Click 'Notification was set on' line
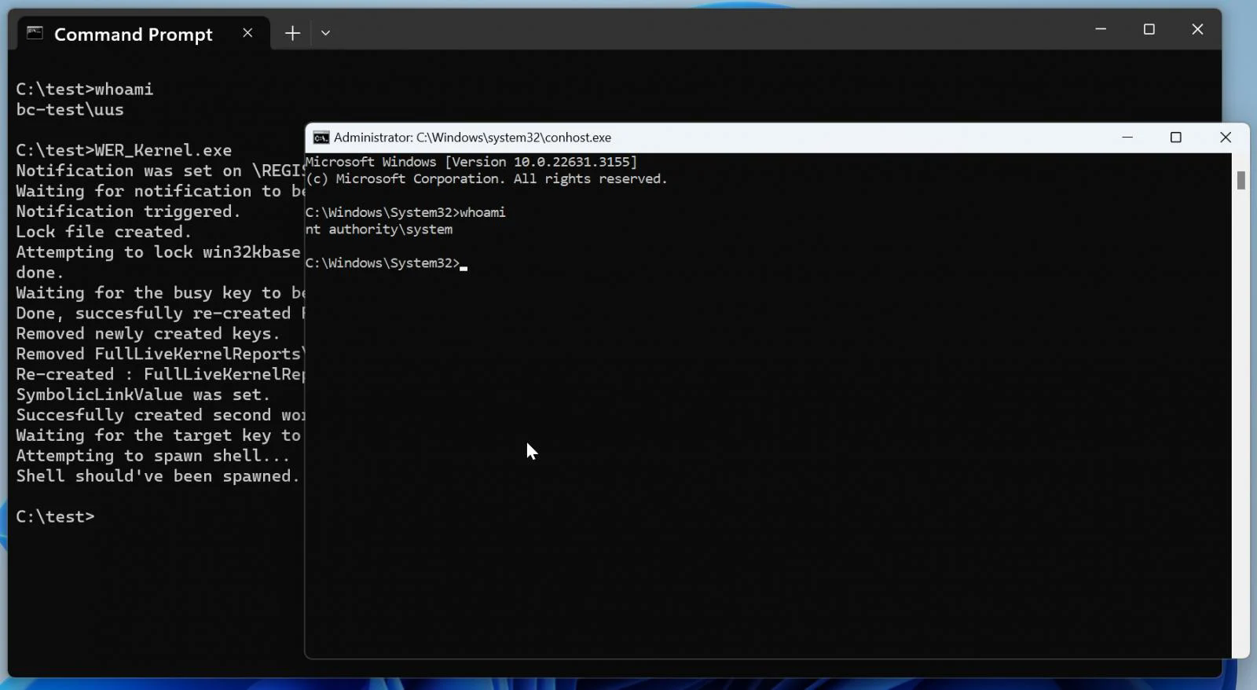Viewport: 1257px width, 690px height. point(160,171)
